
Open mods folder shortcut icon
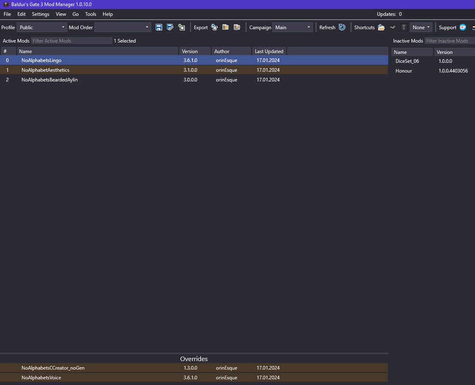(x=381, y=27)
